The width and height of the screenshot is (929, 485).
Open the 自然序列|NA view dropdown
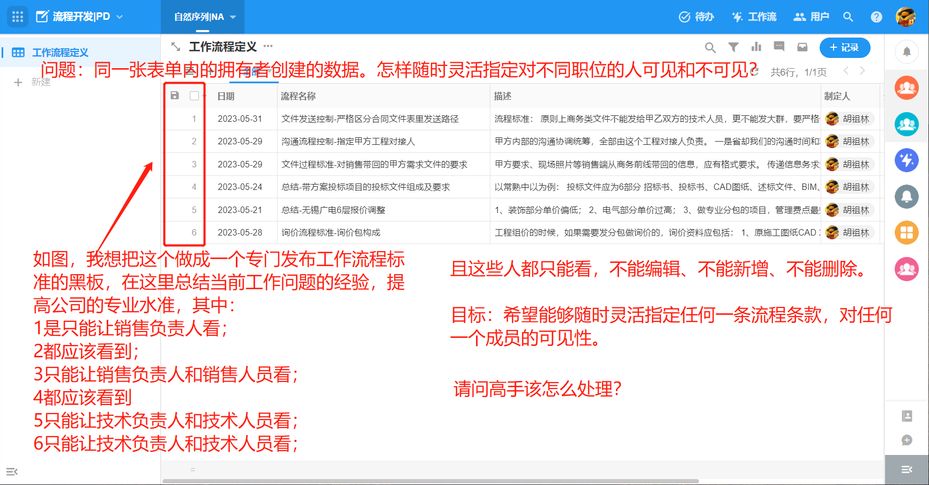[x=233, y=17]
